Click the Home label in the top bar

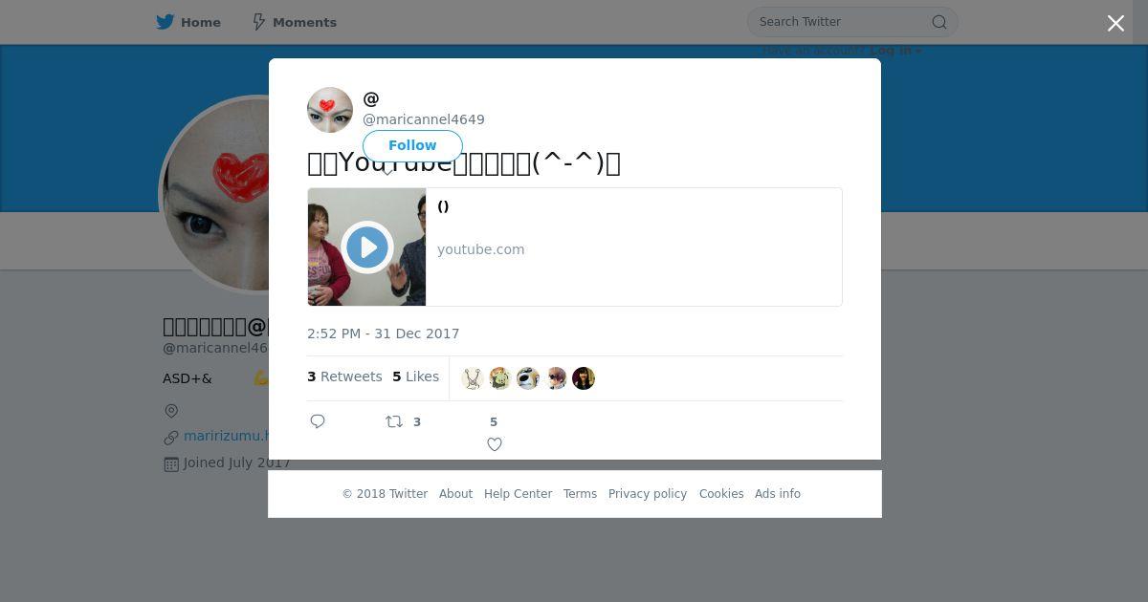[x=201, y=22]
